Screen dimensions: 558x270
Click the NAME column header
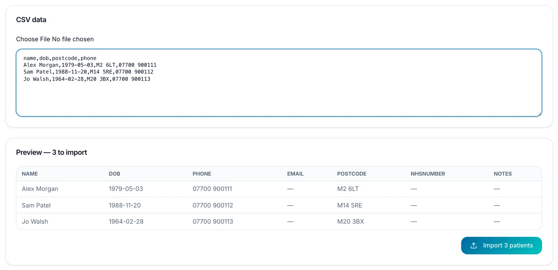coord(30,174)
